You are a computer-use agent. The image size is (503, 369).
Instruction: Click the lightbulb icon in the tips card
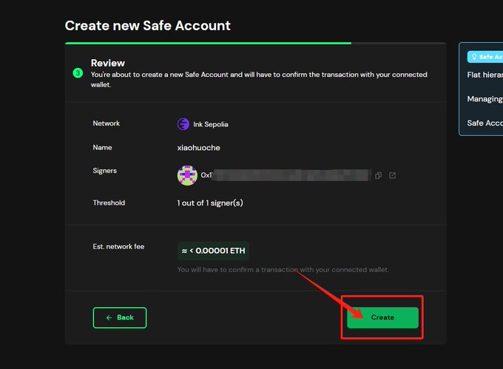pos(474,56)
